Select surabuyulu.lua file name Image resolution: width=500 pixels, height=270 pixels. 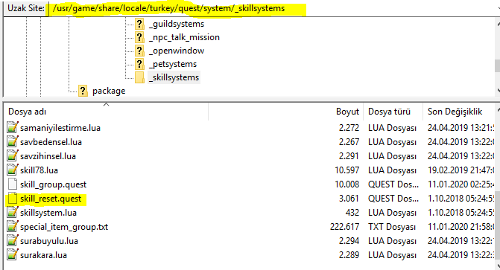(x=49, y=241)
